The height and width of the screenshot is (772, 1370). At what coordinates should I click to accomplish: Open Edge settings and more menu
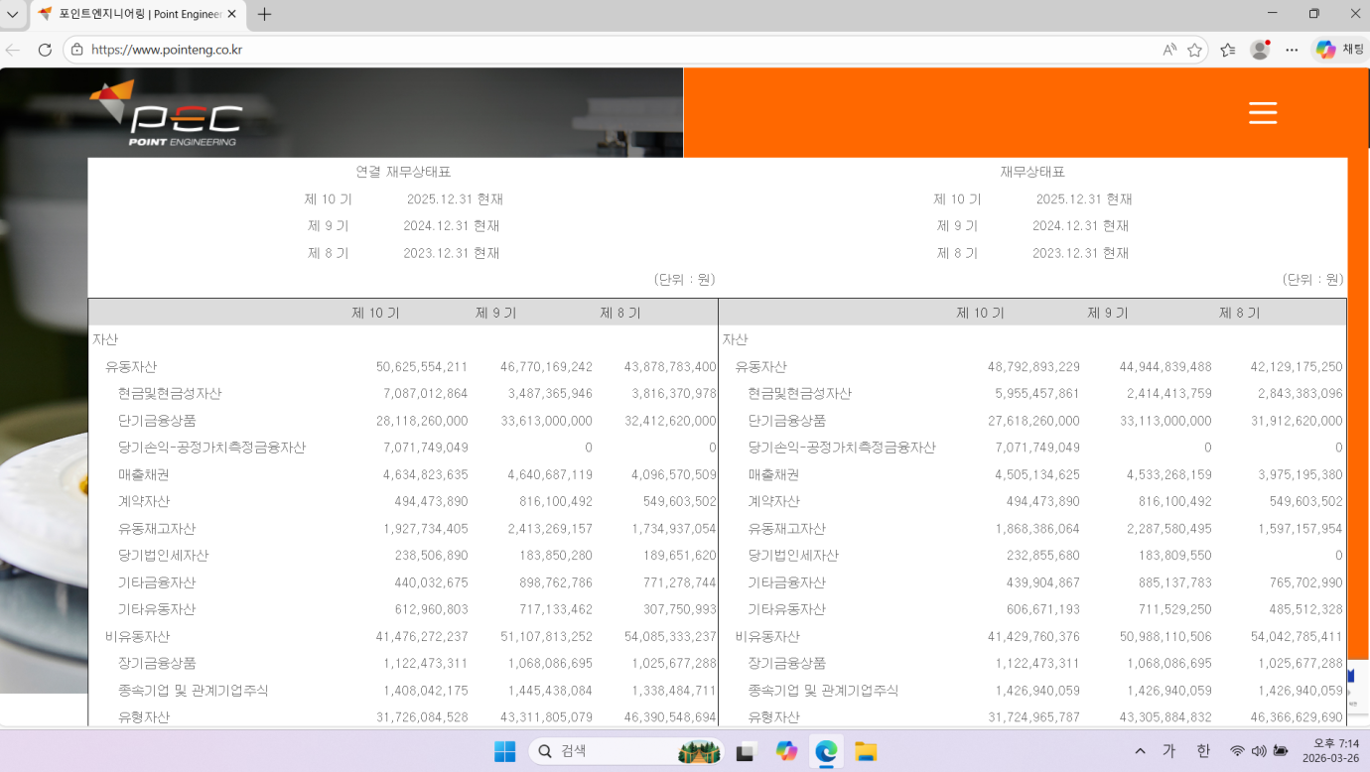pos(1292,50)
